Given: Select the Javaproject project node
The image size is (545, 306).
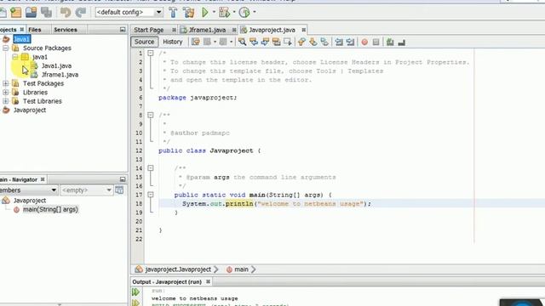Looking at the screenshot, I should coord(30,110).
